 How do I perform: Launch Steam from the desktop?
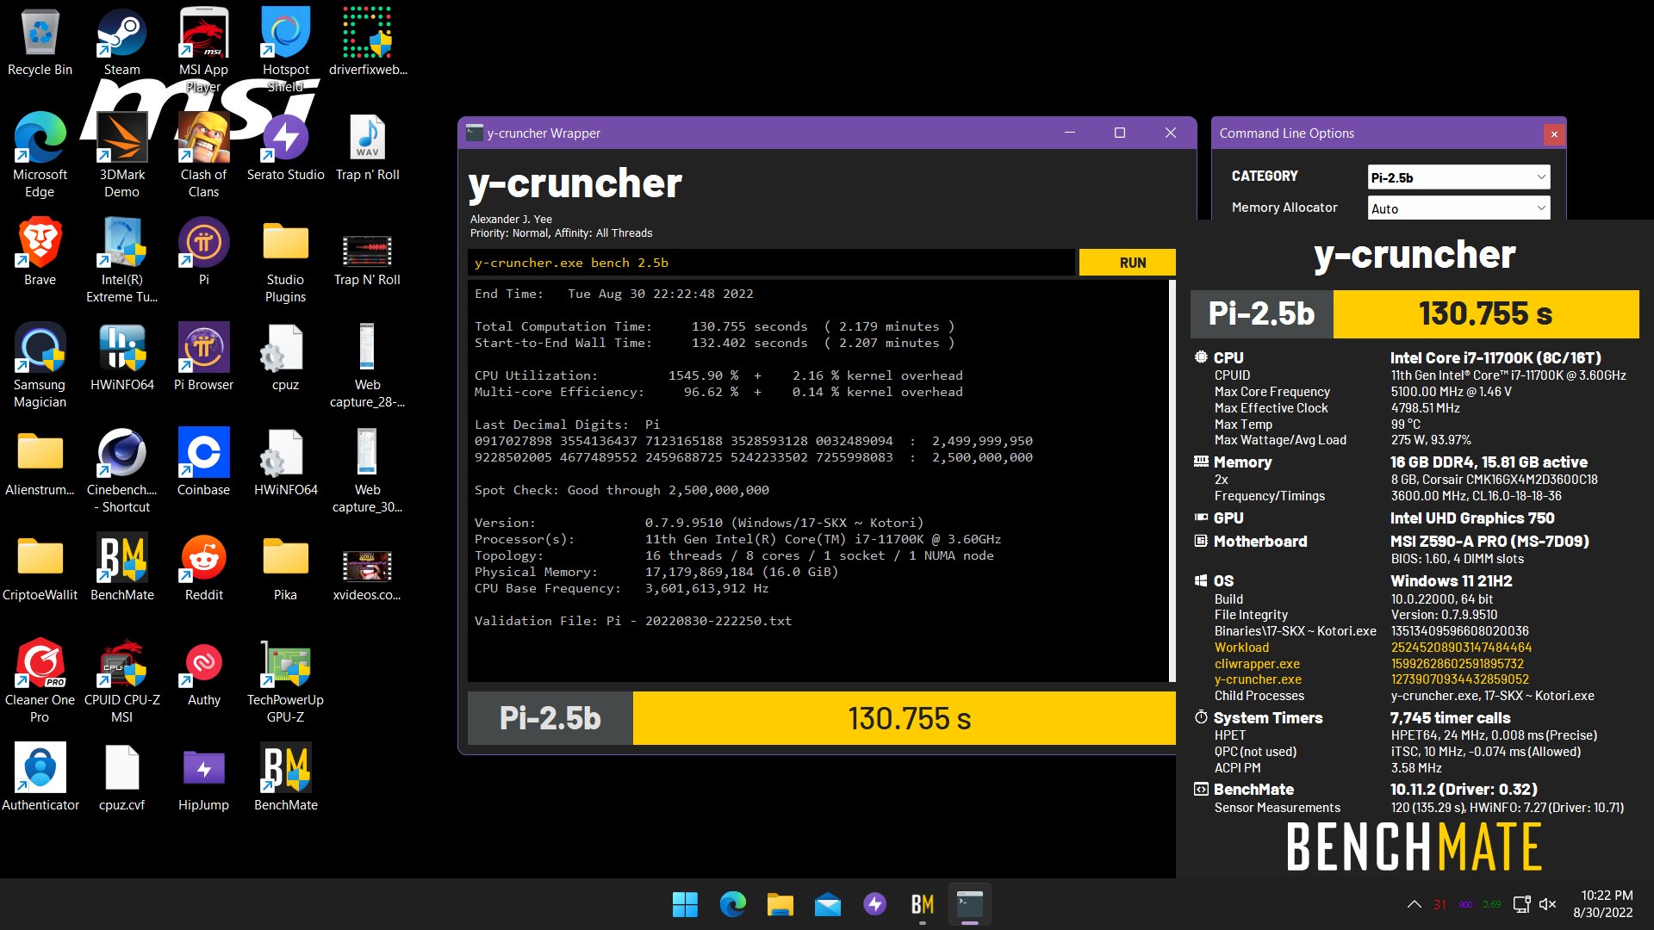pos(121,43)
